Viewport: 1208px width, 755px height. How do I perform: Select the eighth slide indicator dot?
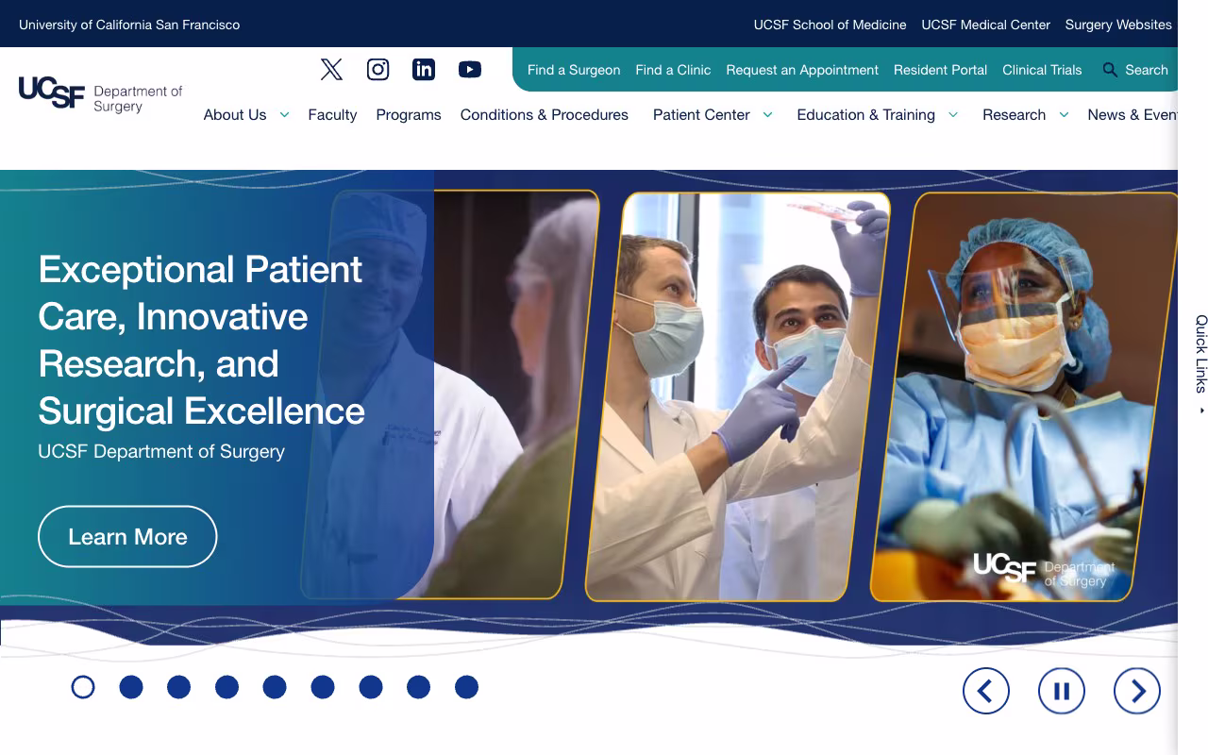tap(418, 687)
